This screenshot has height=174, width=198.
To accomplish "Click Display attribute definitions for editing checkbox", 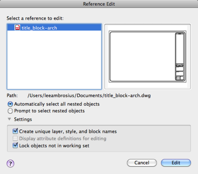I will pyautogui.click(x=15, y=138).
